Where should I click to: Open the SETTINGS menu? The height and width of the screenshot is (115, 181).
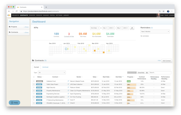59,15
